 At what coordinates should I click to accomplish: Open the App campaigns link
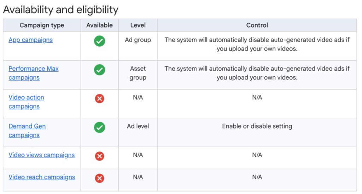tap(30, 40)
